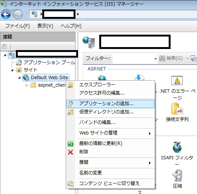The image size is (197, 194).
Task: Select the サイト folder node
Action: [31, 70]
